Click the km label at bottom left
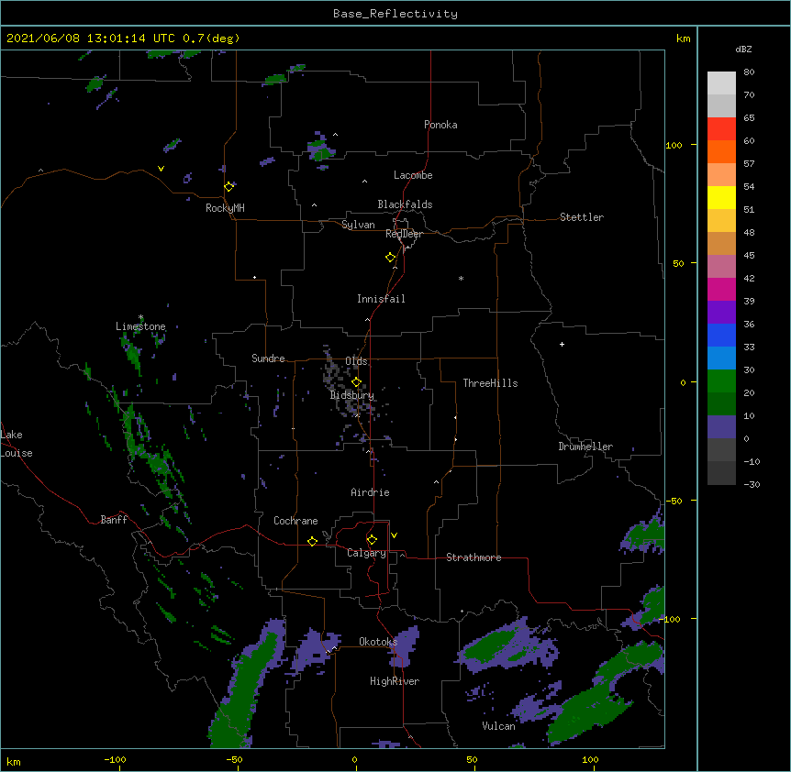This screenshot has height=772, width=791. (x=13, y=761)
